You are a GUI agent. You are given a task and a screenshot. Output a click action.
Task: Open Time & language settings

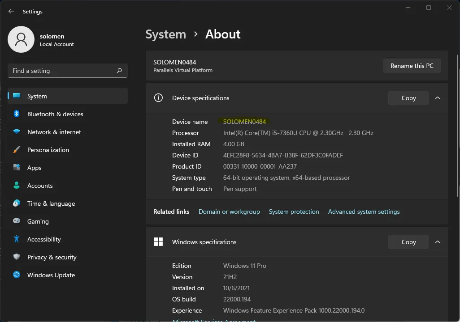pos(68,203)
